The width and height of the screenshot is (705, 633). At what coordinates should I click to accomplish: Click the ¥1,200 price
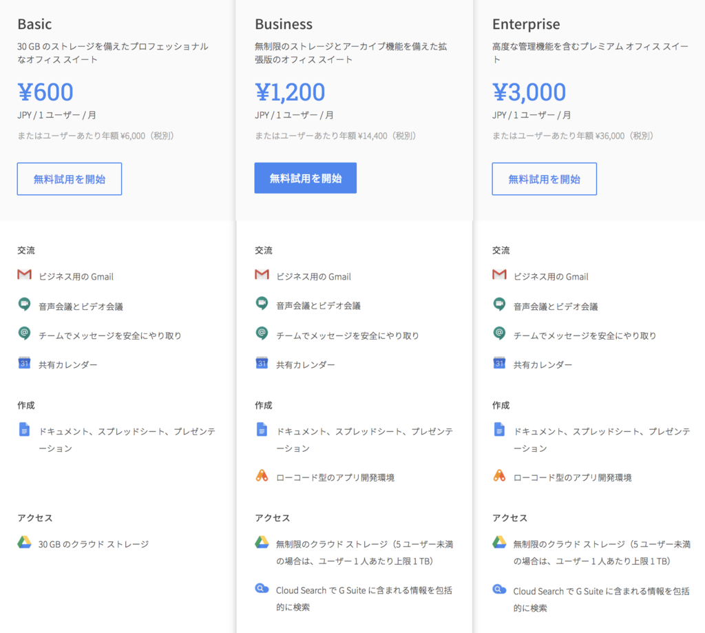(x=290, y=92)
